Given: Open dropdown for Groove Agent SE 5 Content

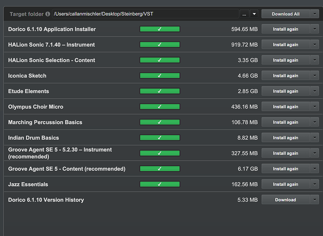Looking at the screenshot, I should click(314, 169).
